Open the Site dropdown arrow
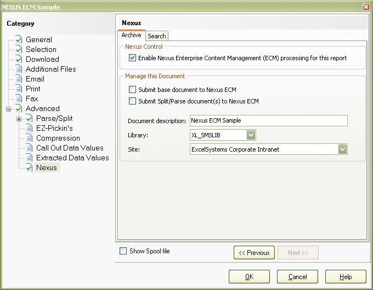The width and height of the screenshot is (373, 290). pos(342,149)
